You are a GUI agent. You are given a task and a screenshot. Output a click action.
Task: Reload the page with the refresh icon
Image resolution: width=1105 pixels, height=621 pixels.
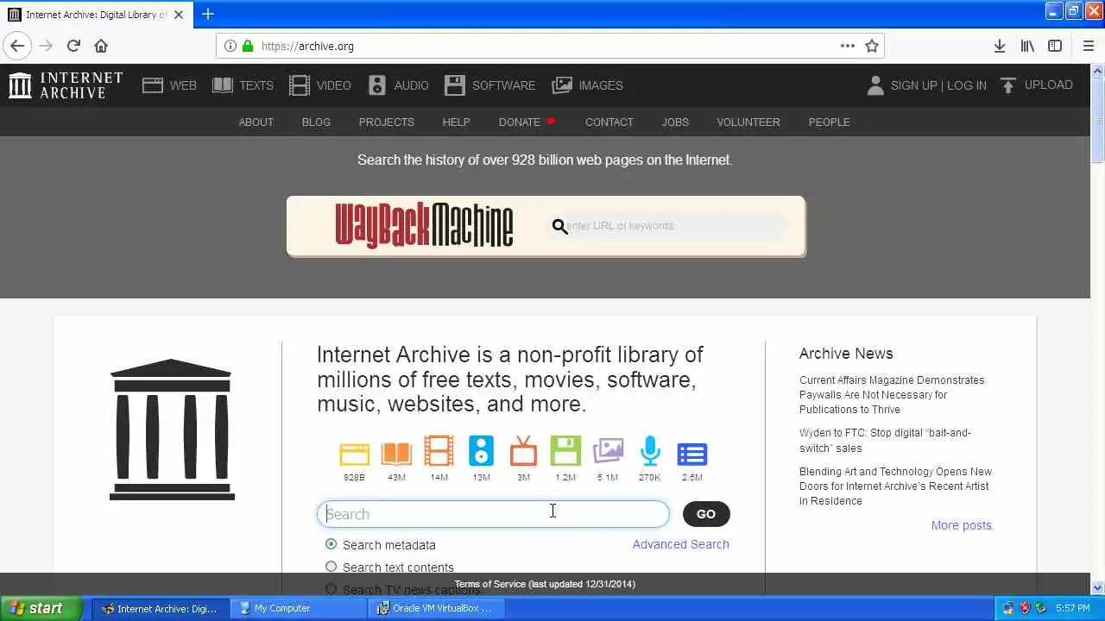(x=73, y=46)
